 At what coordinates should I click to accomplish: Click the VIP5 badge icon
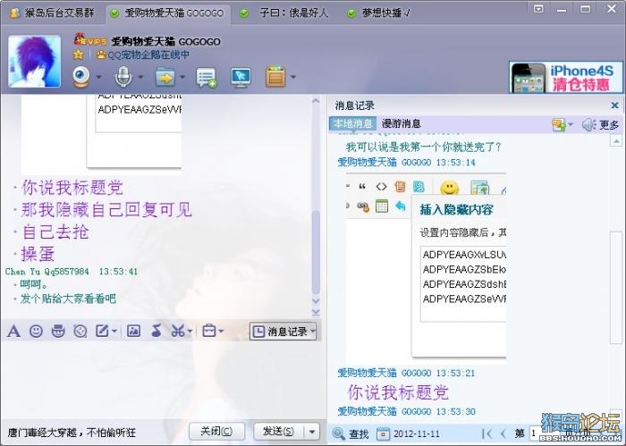90,40
